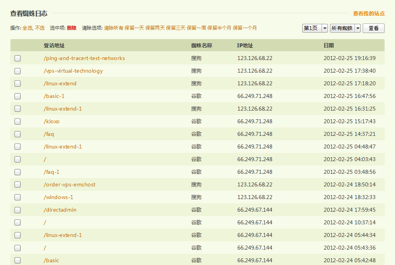Check the box for /ping-and-tracert-test-networks row
Viewport: 395px width, 265px height.
(x=17, y=58)
